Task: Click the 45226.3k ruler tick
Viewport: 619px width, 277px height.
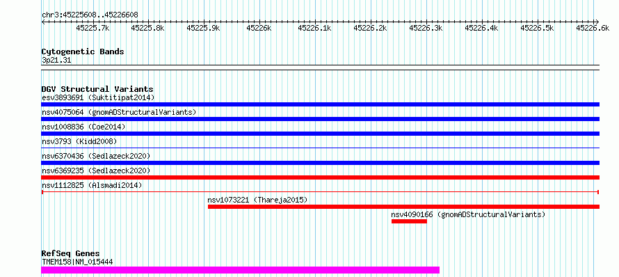Action: [x=426, y=28]
